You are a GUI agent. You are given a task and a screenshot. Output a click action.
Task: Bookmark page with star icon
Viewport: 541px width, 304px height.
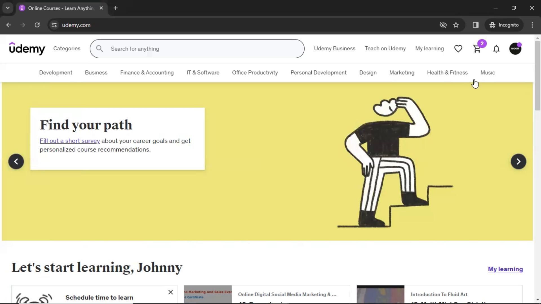(x=456, y=25)
